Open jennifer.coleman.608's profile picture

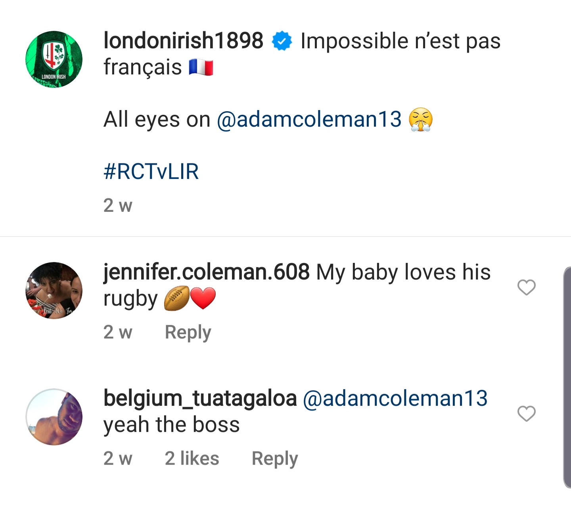54,291
